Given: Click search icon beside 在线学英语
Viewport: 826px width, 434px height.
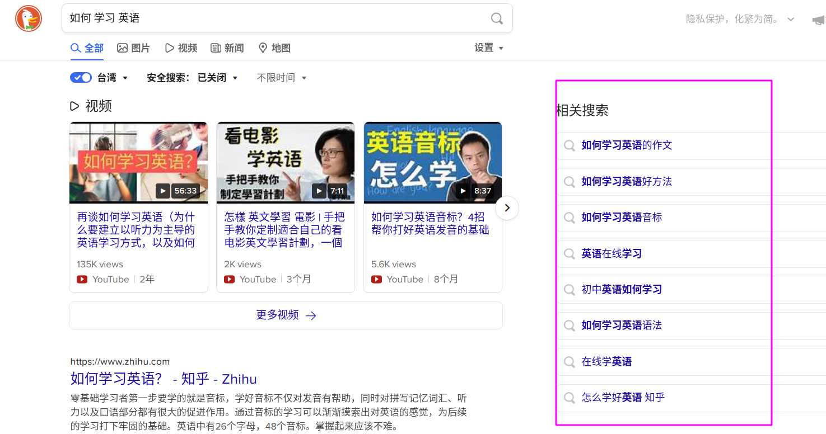Looking at the screenshot, I should [570, 362].
